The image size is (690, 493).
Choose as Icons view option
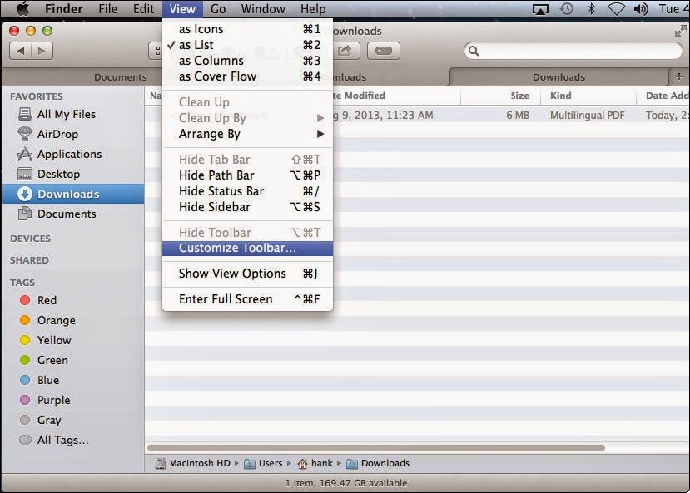tap(247, 29)
